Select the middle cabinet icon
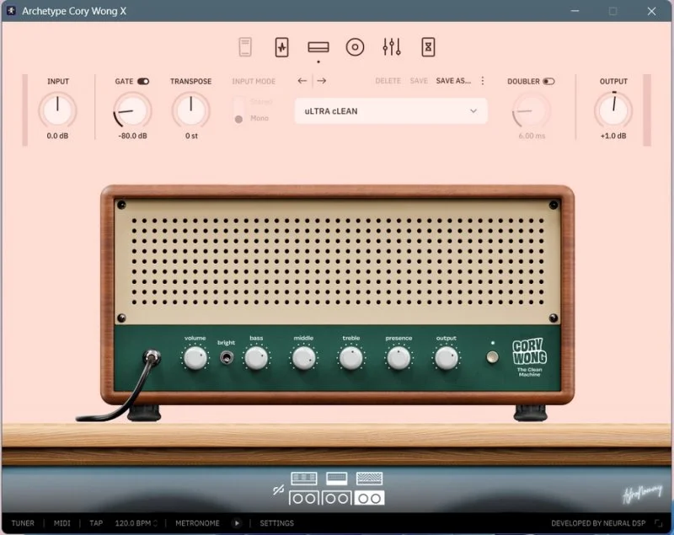The height and width of the screenshot is (535, 674). pos(336,498)
